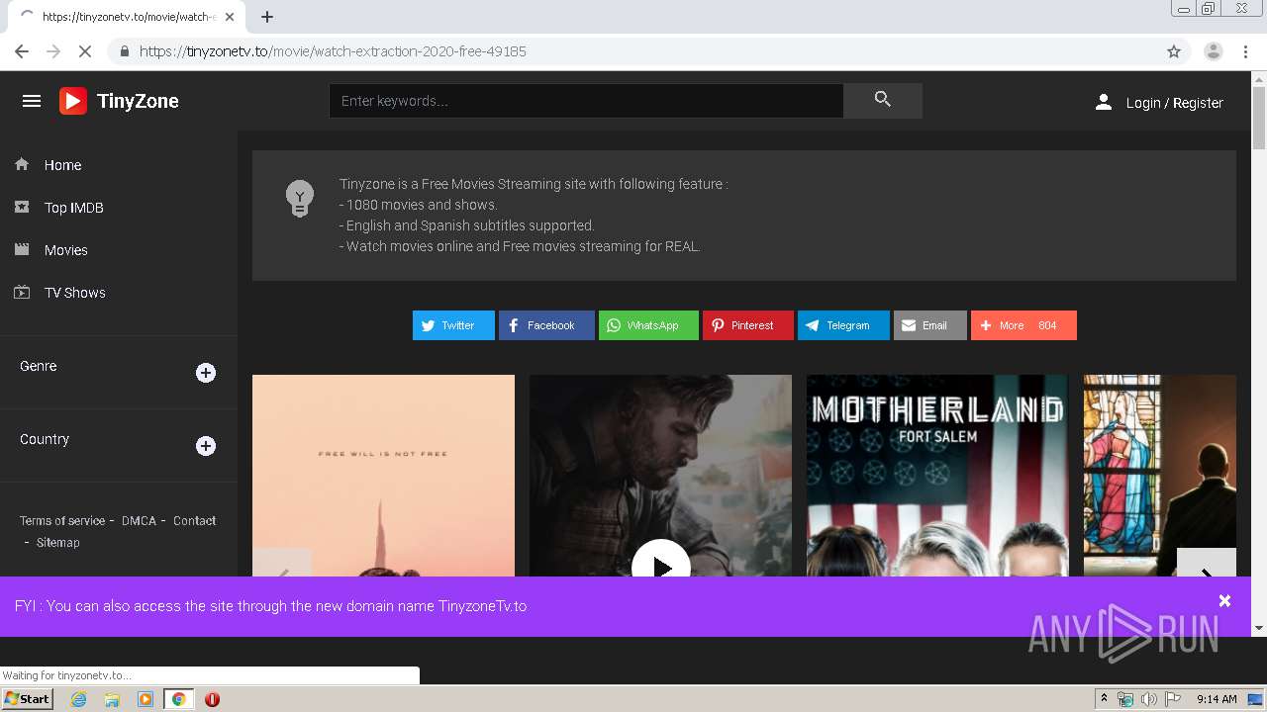Go to next carousel slide

(1207, 564)
